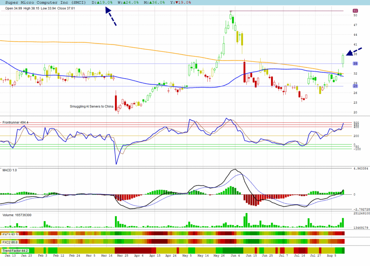Click the Jan 23 date label

(x=26, y=256)
